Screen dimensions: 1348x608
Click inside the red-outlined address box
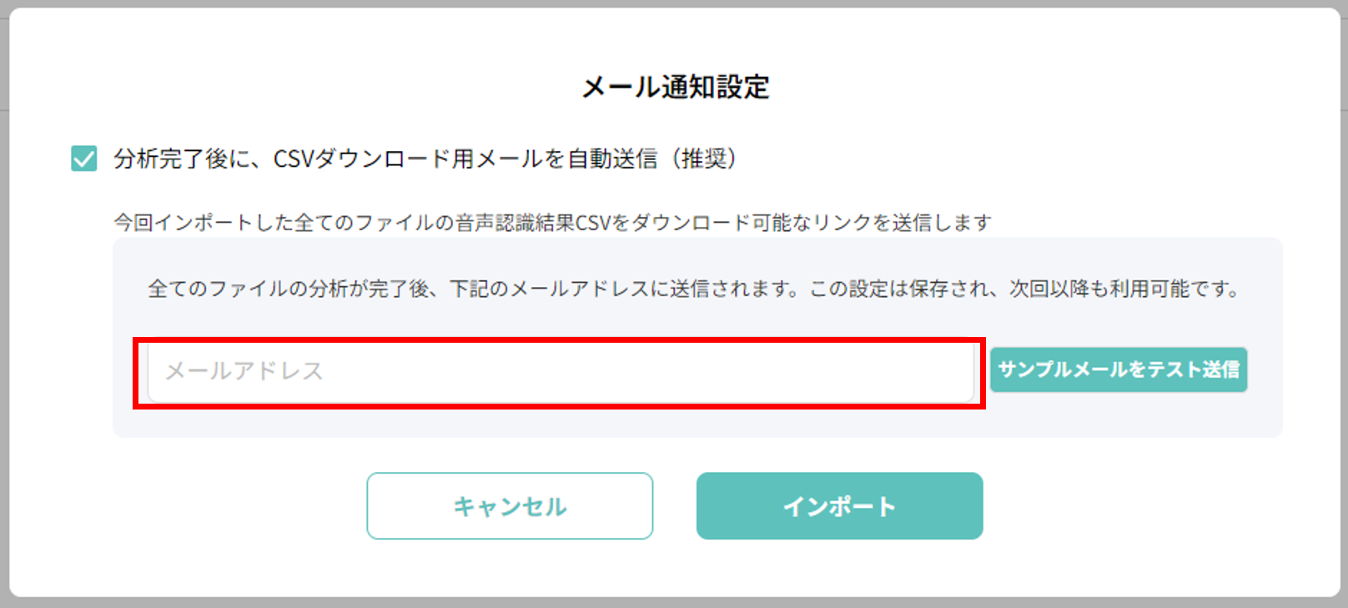click(559, 370)
